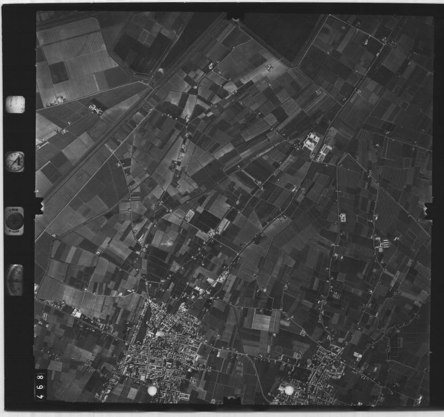
Task: Click the top center fiducial notch
Action: [x=235, y=16]
